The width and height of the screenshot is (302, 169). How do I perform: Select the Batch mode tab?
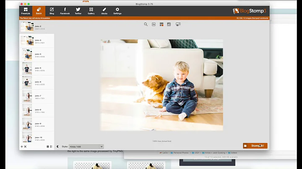coord(39,11)
